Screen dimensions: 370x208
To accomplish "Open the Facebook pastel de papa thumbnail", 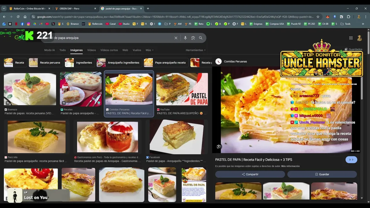I will [177, 137].
